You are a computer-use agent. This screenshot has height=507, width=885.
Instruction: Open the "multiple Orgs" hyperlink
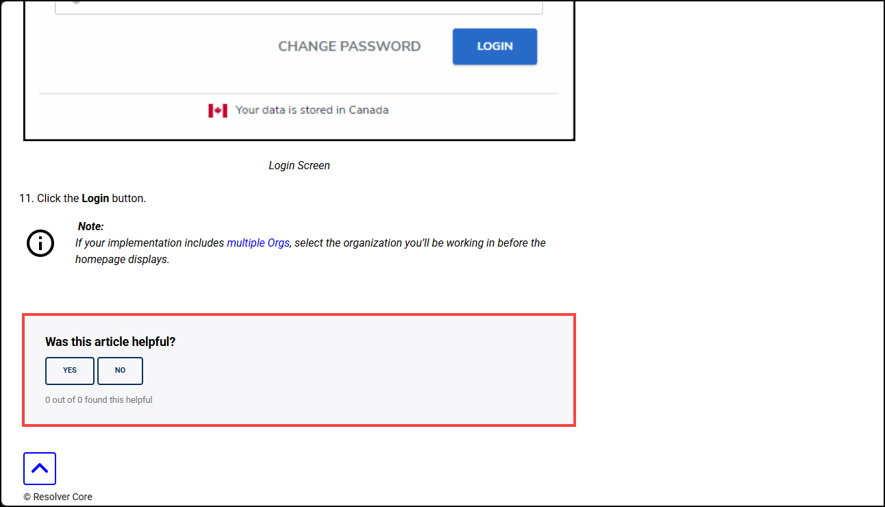258,243
